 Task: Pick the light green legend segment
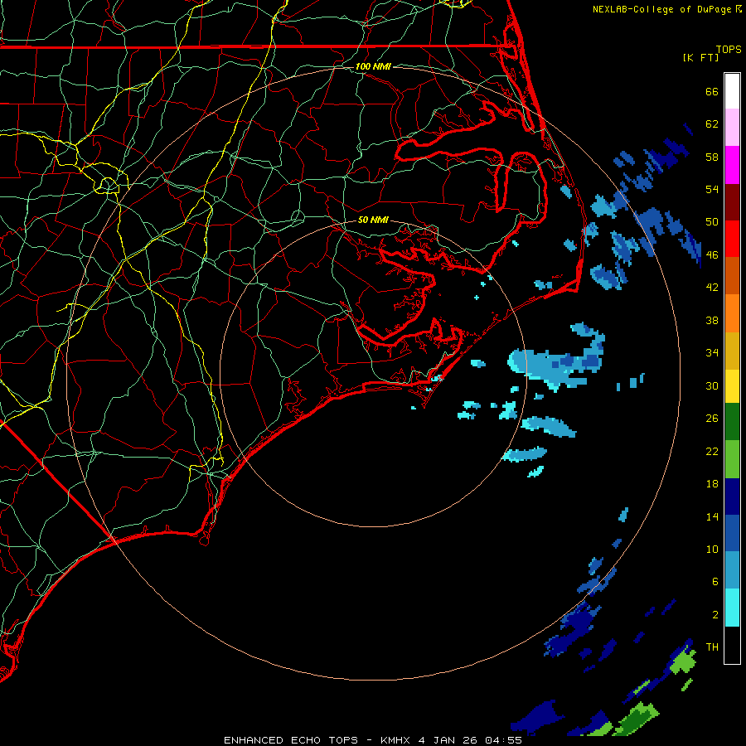[732, 459]
